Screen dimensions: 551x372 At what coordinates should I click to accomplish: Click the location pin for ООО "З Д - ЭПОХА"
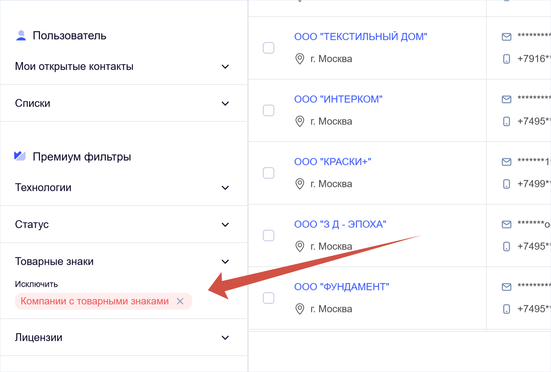click(300, 246)
